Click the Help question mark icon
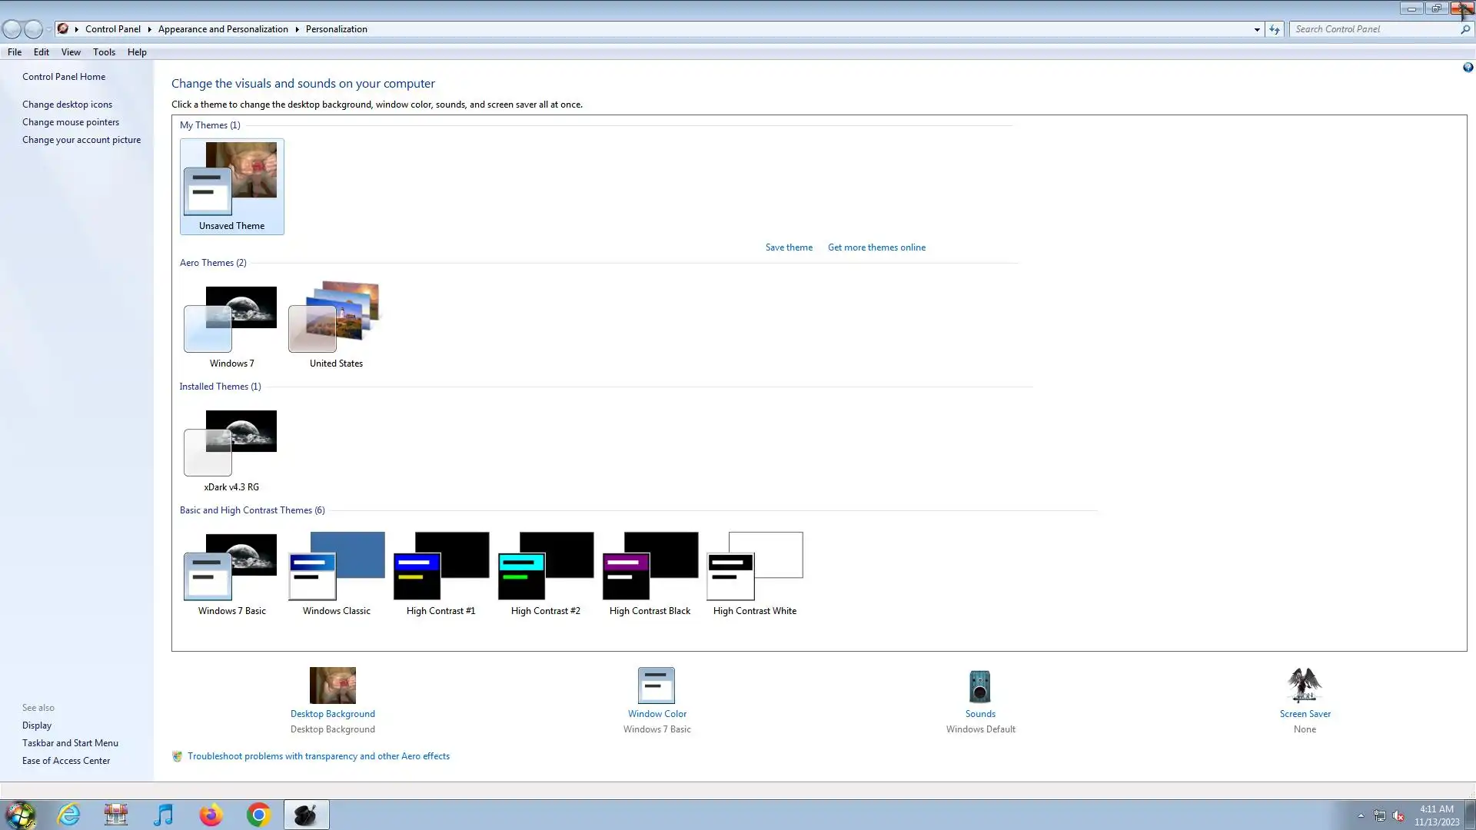 coord(1468,68)
